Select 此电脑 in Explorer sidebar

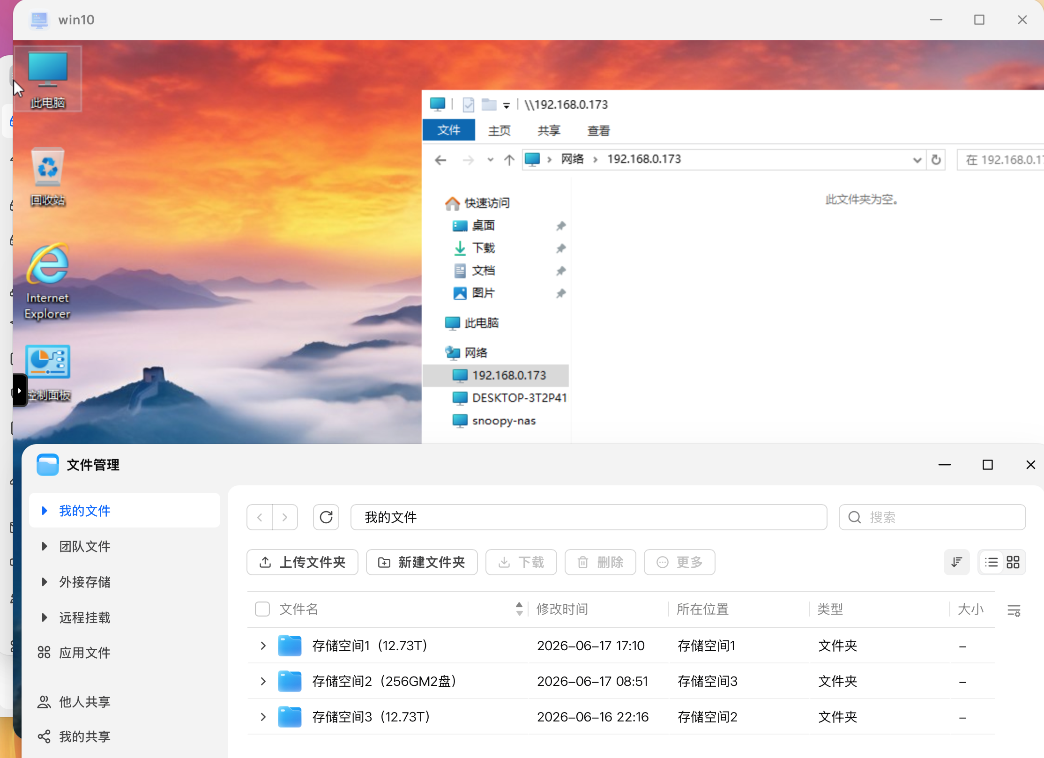point(472,323)
